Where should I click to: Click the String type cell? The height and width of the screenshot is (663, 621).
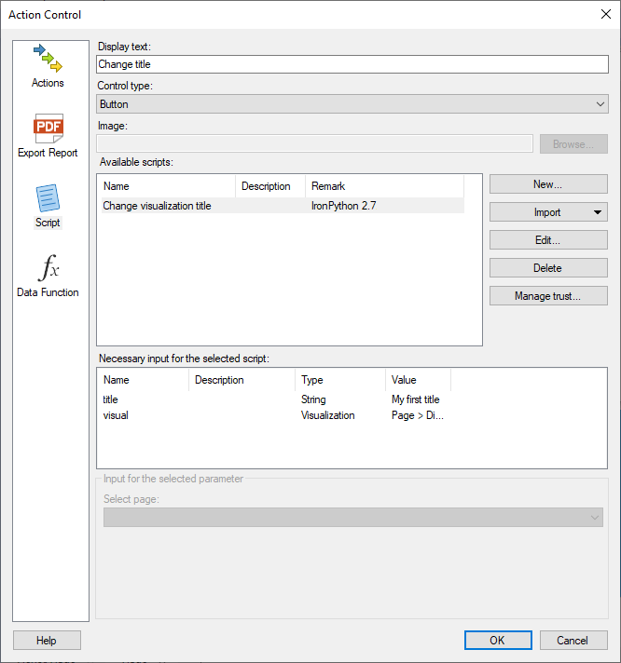[x=313, y=399]
